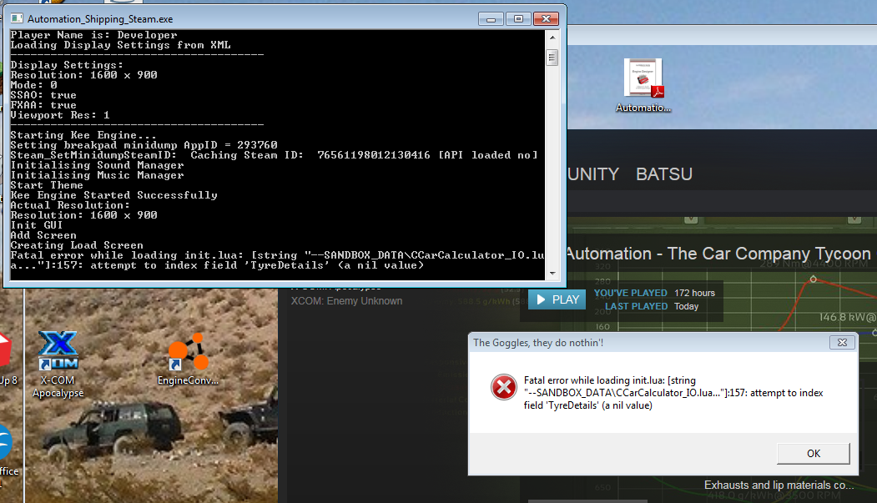
Task: Click the 'Automation - The Car Company Tycoon' title
Action: [x=718, y=254]
